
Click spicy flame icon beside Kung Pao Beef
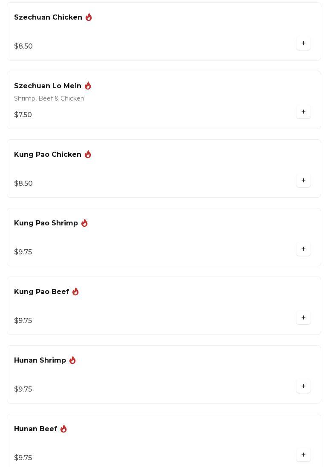[x=75, y=291]
